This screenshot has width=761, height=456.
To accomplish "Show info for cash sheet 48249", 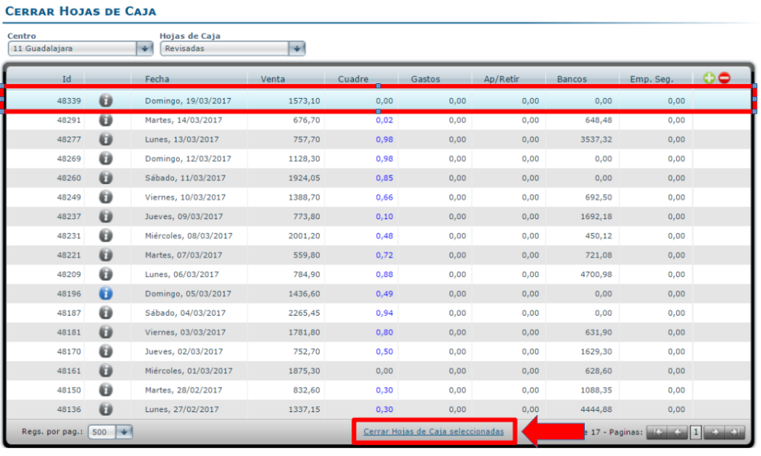I will tap(106, 197).
